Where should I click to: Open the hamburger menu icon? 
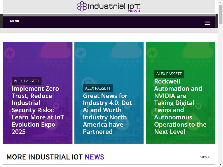pyautogui.click(x=207, y=23)
